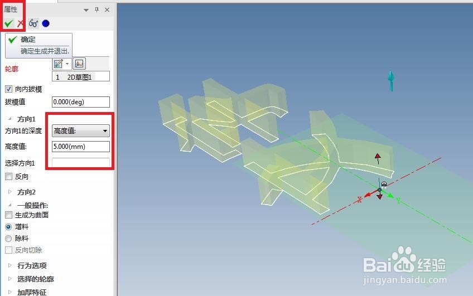Open the properties panel dropdown arrow
The image size is (473, 296).
[86, 10]
